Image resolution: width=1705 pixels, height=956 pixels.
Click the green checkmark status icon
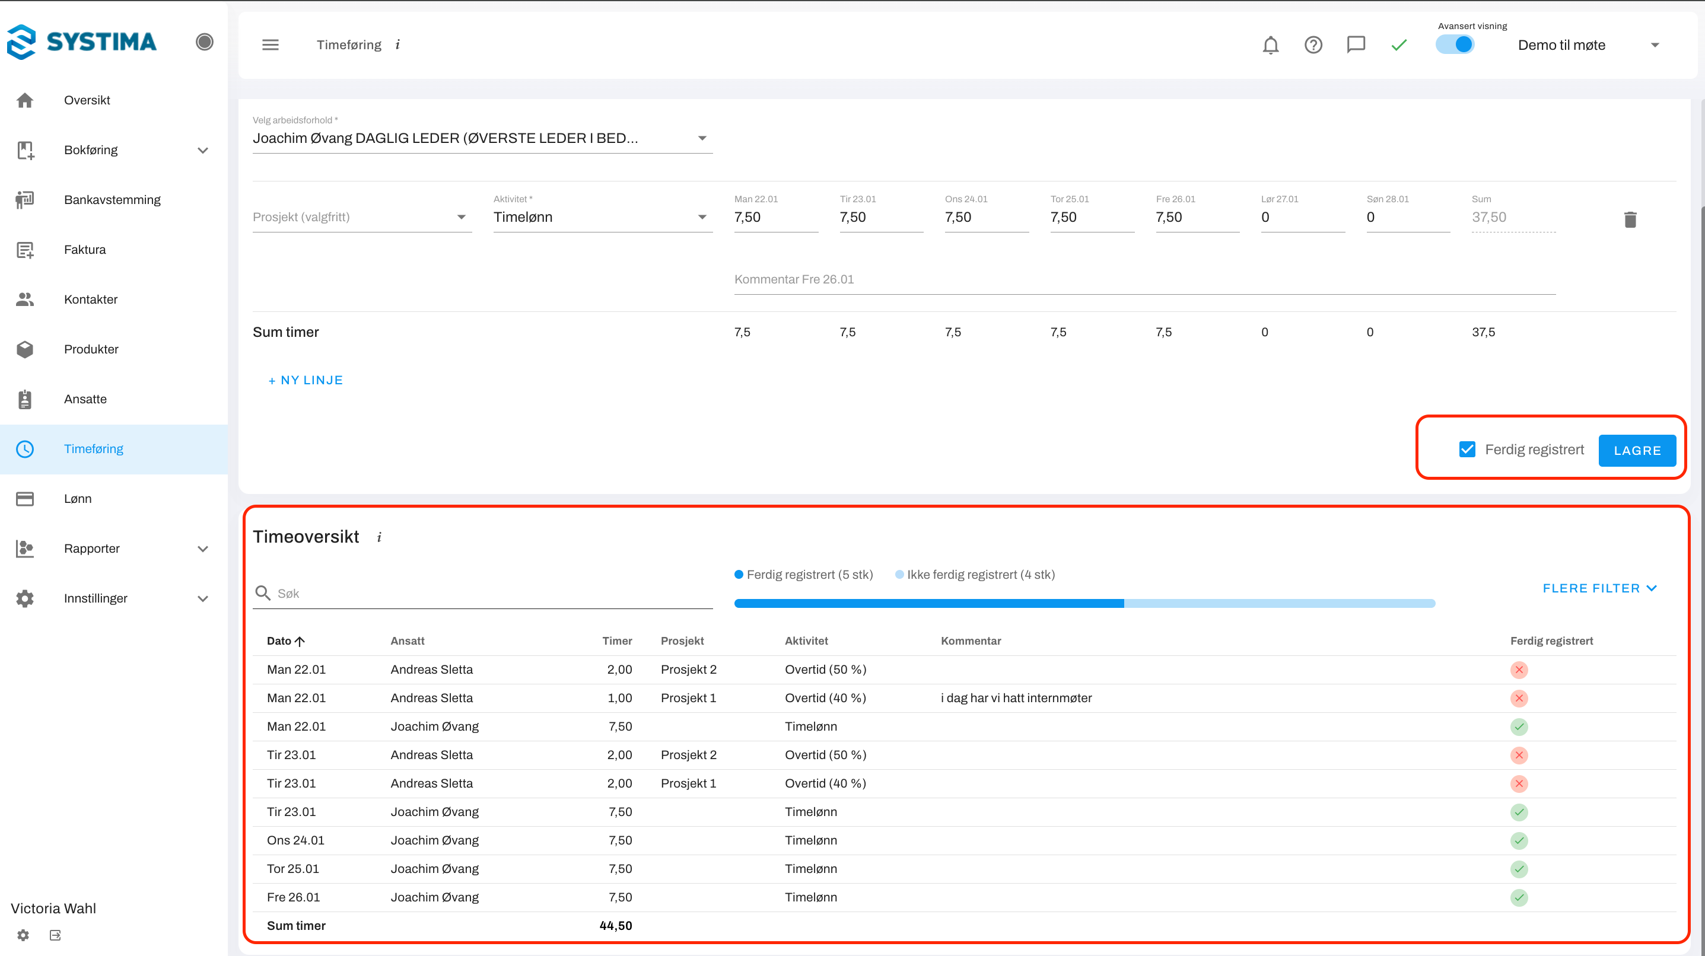1398,45
